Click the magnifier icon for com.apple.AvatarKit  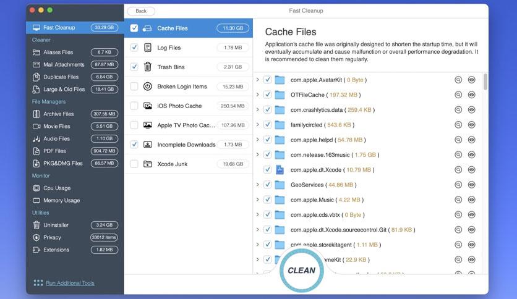click(x=458, y=80)
